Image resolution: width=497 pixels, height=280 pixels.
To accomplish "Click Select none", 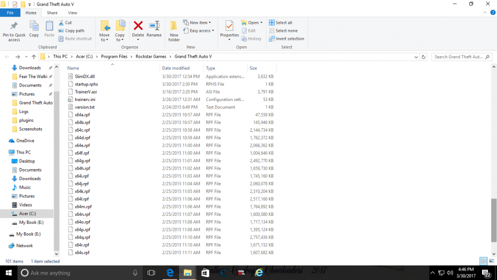I will (x=283, y=31).
